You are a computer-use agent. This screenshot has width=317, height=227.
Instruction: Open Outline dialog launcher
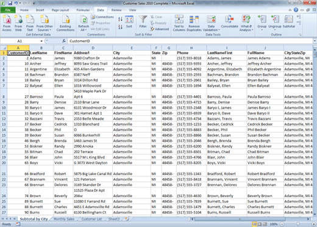(300, 35)
